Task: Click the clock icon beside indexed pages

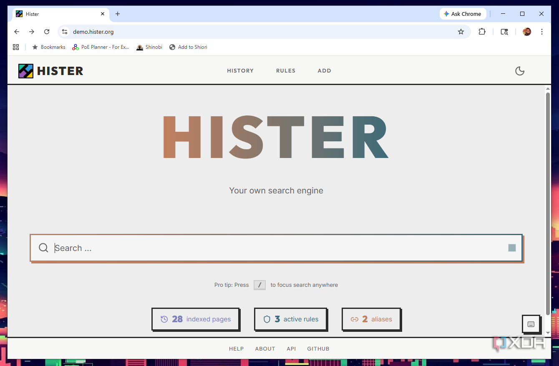Action: pos(164,319)
